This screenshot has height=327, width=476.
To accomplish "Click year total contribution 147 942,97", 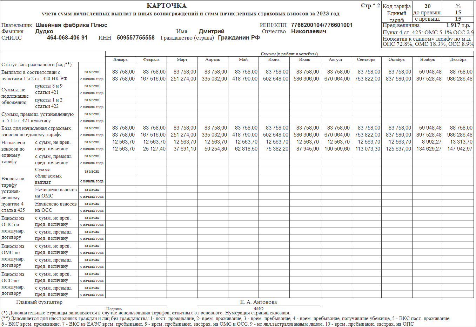I will 460,149.
